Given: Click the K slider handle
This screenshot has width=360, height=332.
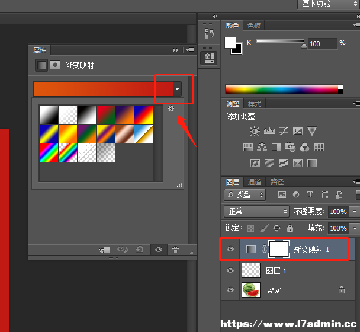Looking at the screenshot, I should click(x=304, y=46).
